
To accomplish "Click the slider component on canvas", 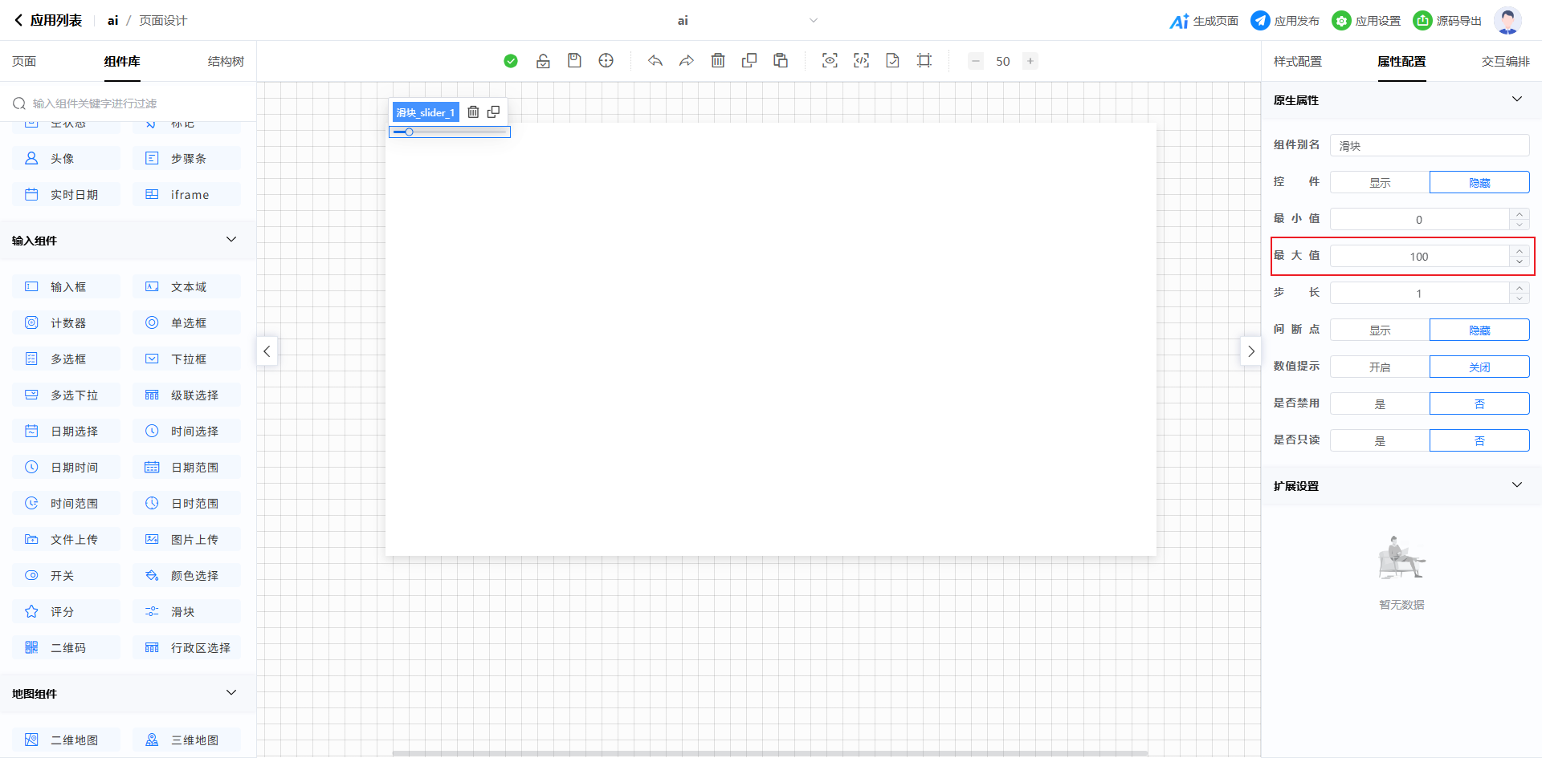I will (x=450, y=132).
